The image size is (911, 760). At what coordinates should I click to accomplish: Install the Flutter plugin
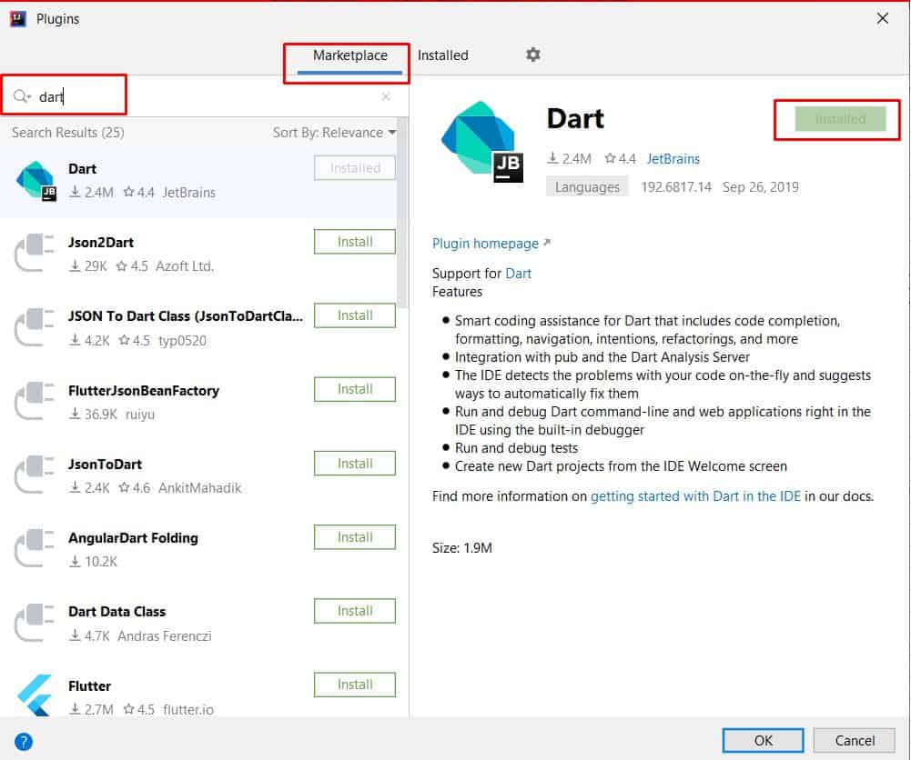click(x=355, y=685)
